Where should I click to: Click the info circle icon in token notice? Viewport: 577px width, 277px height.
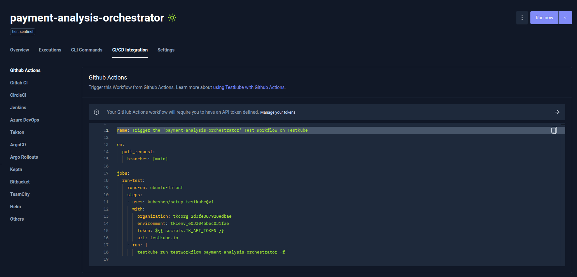(96, 112)
